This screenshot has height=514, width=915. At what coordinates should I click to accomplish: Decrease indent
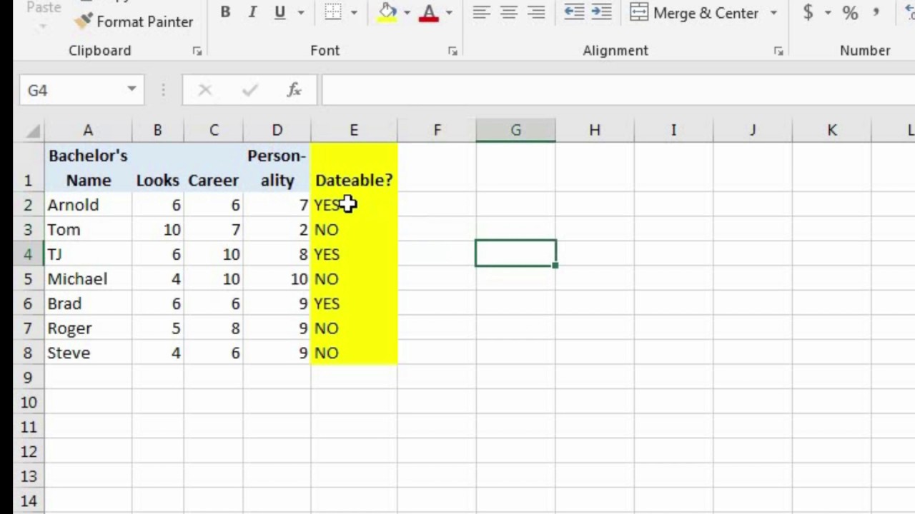pos(574,12)
